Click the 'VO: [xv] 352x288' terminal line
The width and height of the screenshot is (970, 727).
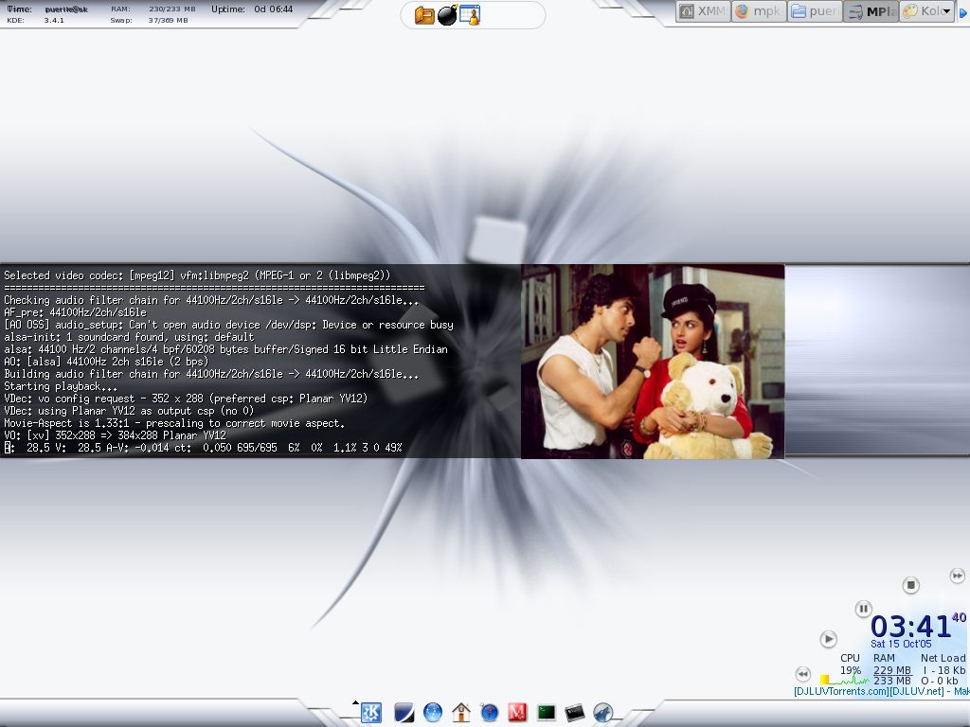pyautogui.click(x=115, y=435)
